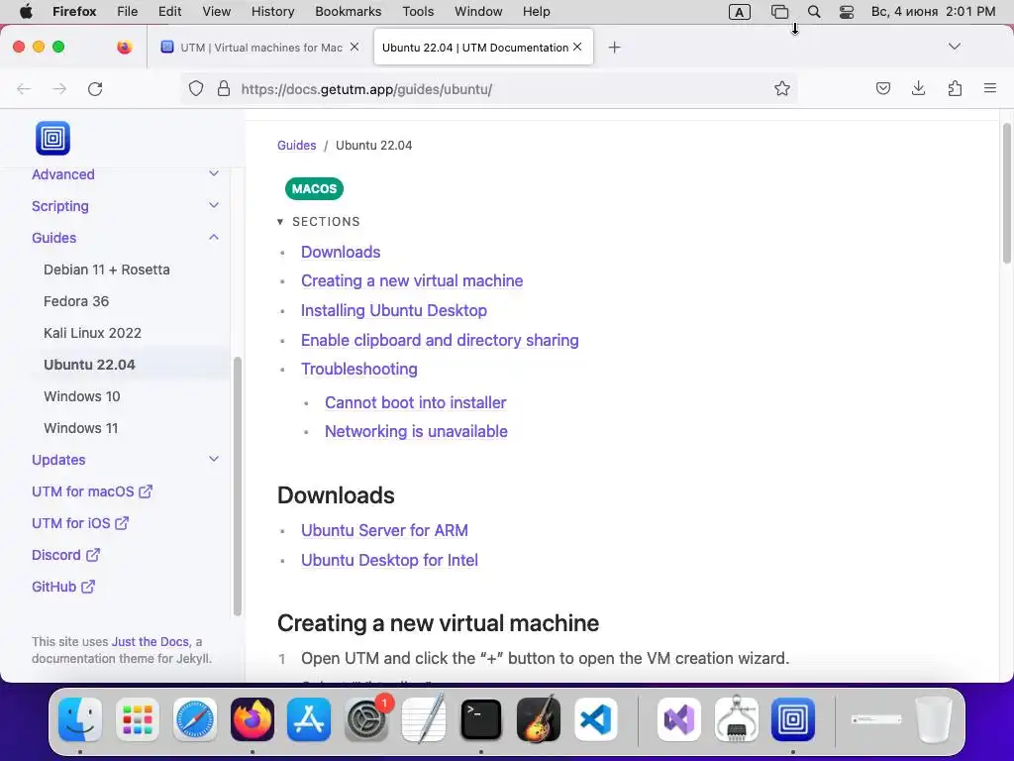Switch to UTM Virtual machines for Mac tab
The height and width of the screenshot is (761, 1014).
[x=260, y=47]
